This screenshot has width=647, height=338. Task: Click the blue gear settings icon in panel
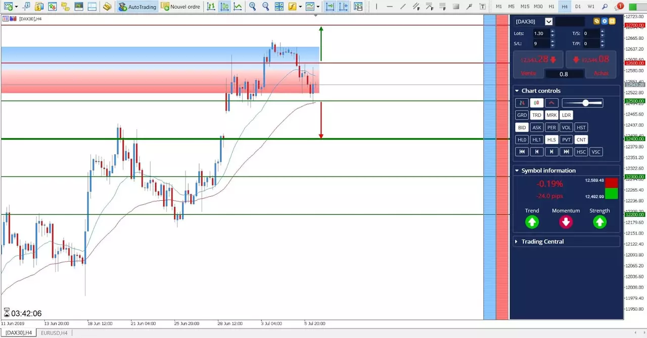(605, 21)
